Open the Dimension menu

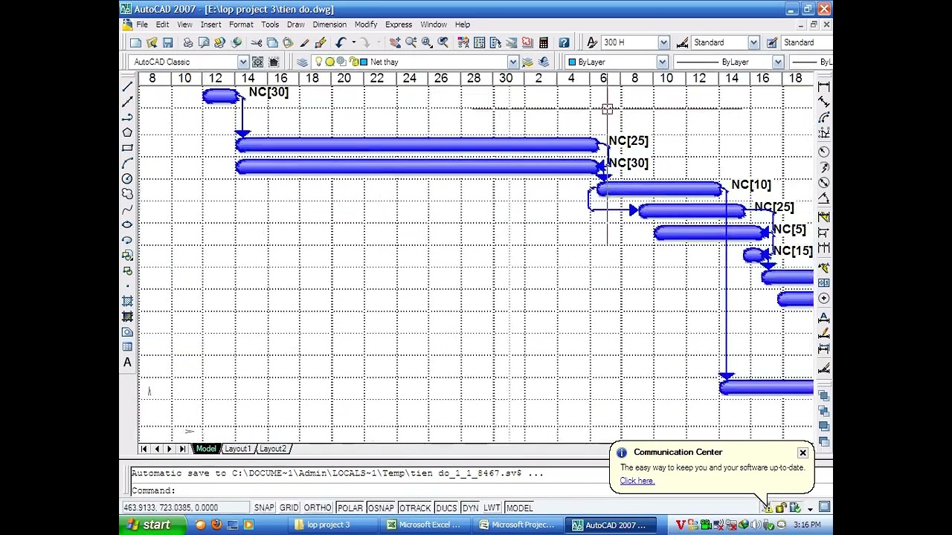(329, 25)
